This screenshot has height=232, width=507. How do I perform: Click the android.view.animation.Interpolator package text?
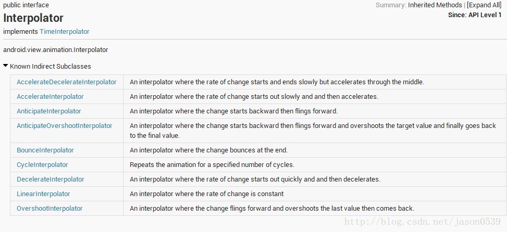56,50
